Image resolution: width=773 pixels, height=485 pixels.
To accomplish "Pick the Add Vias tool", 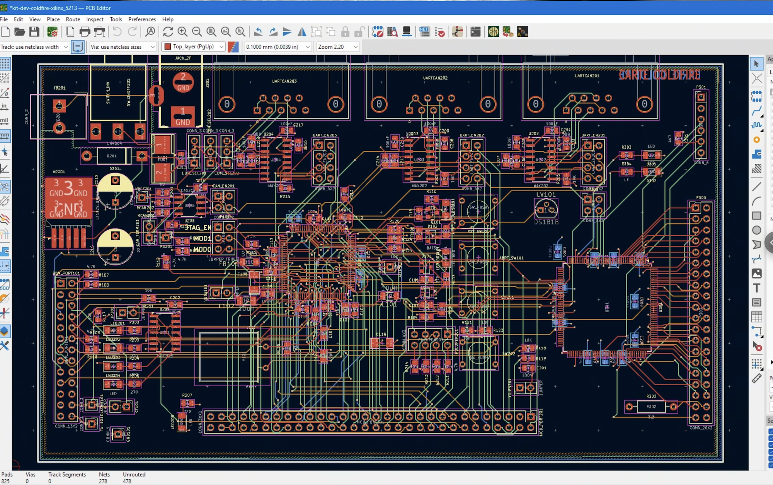I will pyautogui.click(x=756, y=140).
